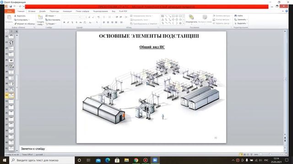Screen dimensions: 293x164
Task: Click Shape Fill (Заливка фигуры) button
Action: (x=222, y=16)
